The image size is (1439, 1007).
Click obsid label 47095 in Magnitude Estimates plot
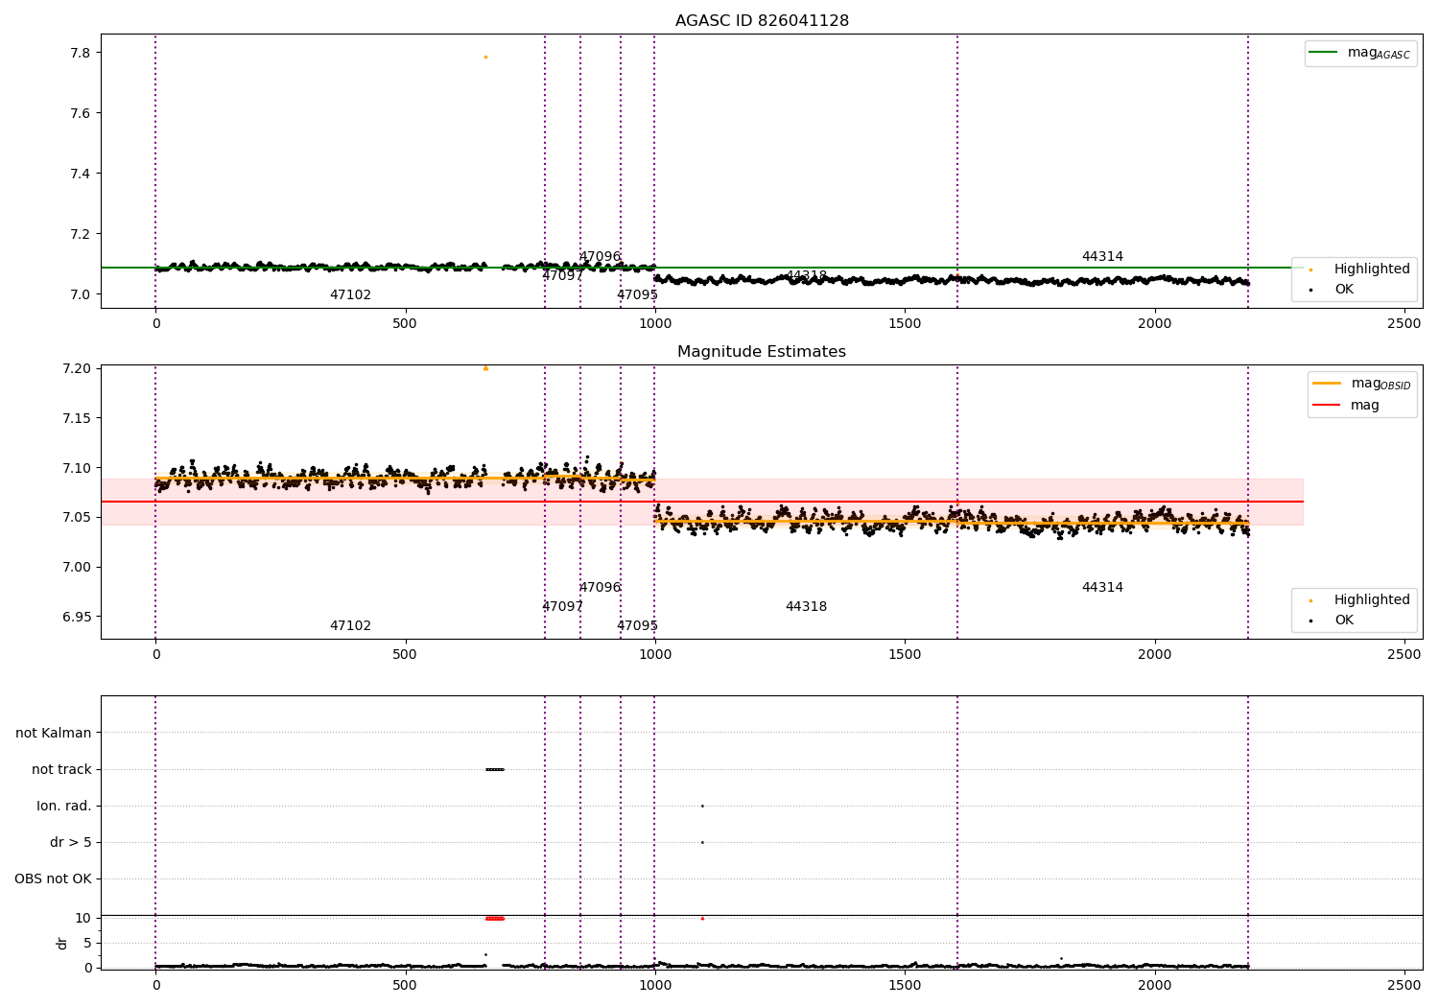coord(637,625)
